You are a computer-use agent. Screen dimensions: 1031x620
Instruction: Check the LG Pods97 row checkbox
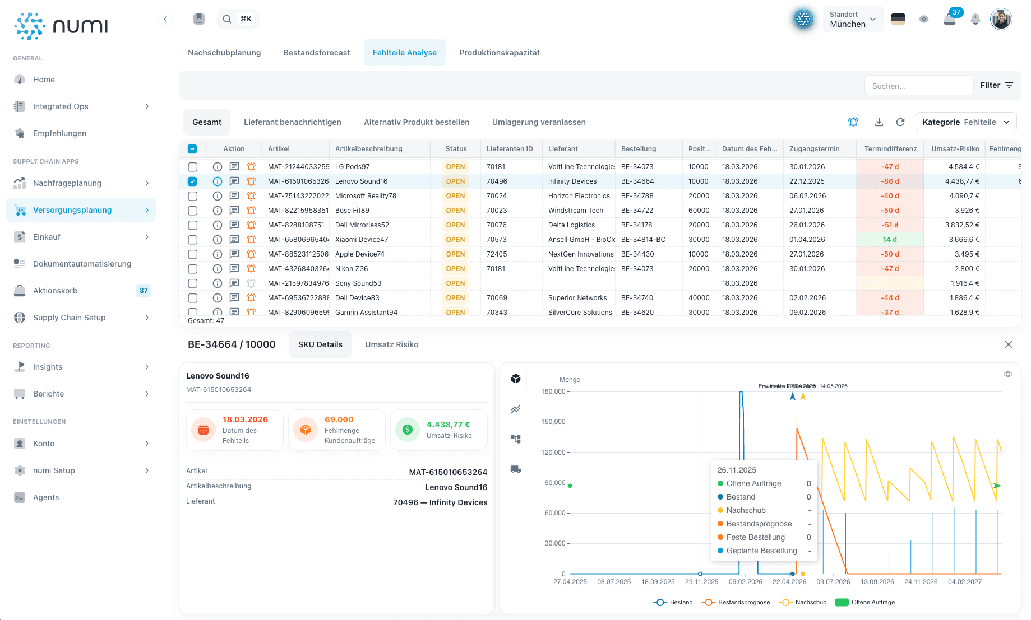click(192, 167)
